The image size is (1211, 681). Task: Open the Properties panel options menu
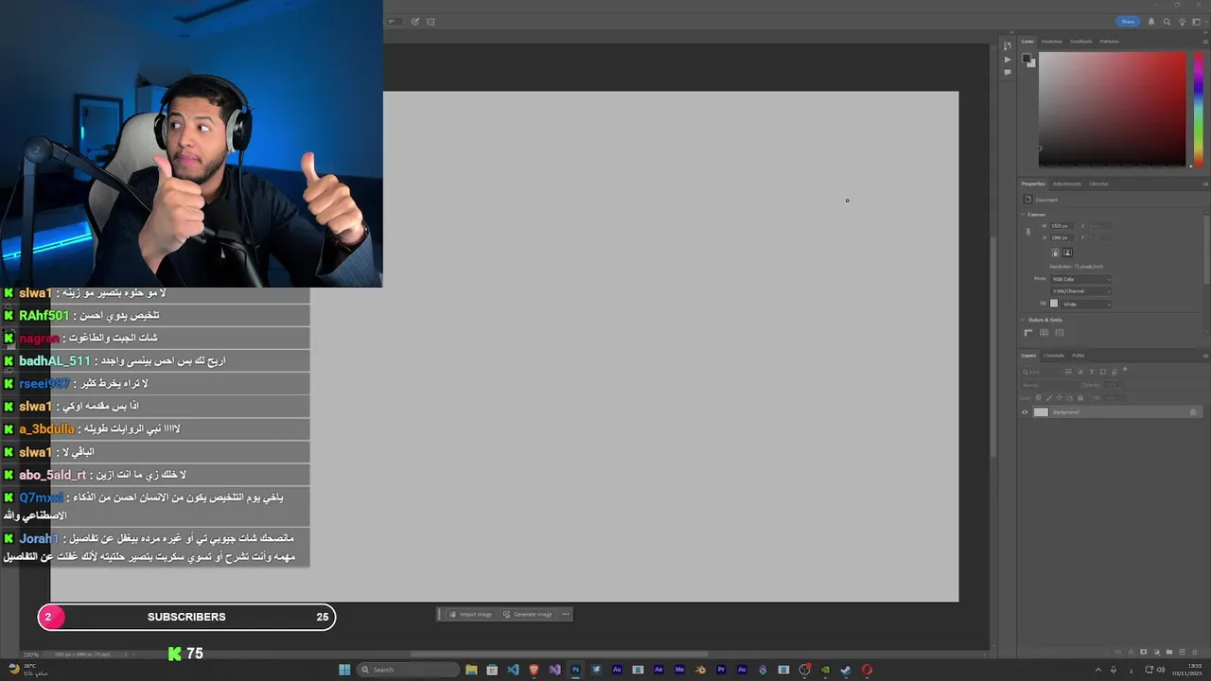click(1205, 183)
